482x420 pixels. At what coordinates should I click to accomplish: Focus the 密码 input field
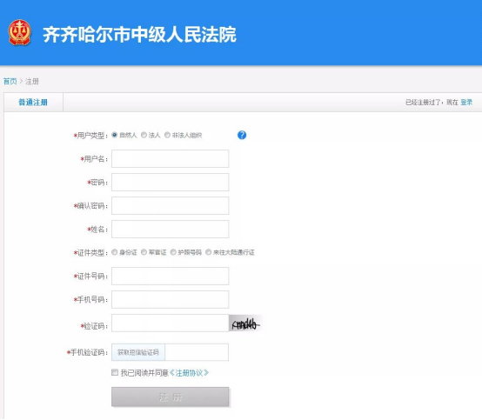(x=170, y=183)
